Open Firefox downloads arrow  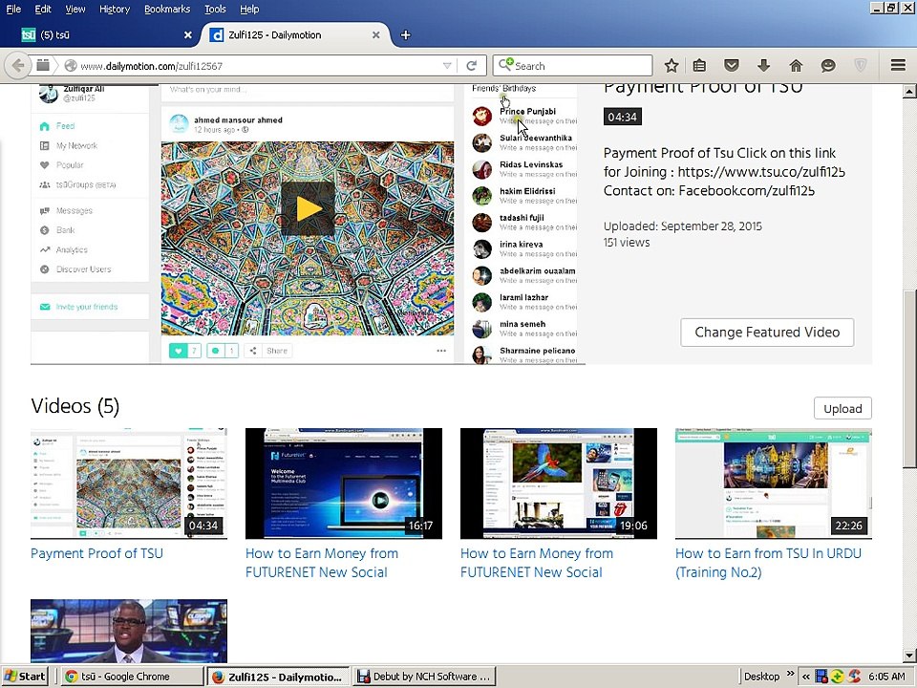click(764, 66)
